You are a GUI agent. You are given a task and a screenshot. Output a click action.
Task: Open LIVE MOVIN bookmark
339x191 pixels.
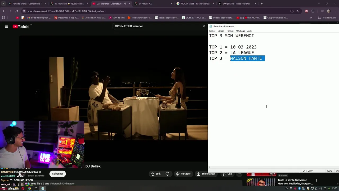pos(249,18)
